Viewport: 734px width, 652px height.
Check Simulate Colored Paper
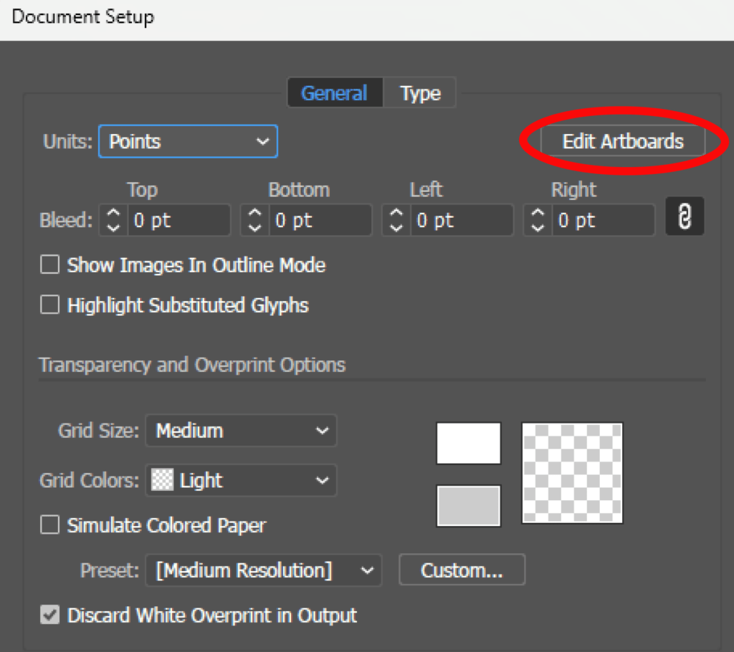(x=49, y=524)
